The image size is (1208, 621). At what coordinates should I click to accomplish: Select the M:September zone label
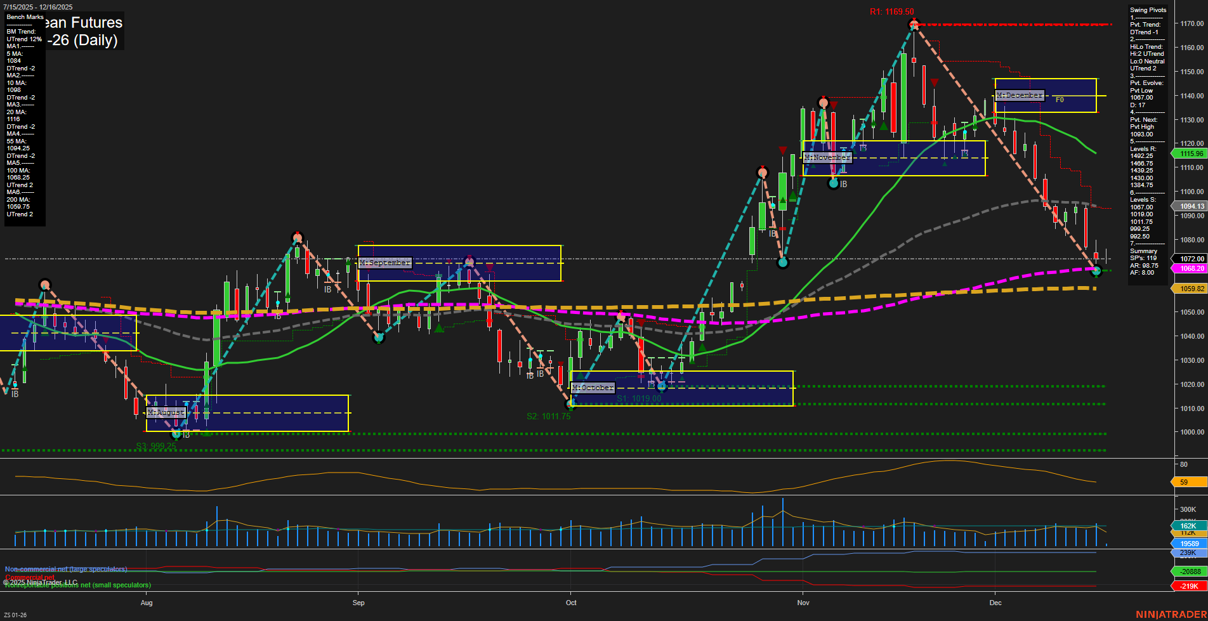click(384, 261)
